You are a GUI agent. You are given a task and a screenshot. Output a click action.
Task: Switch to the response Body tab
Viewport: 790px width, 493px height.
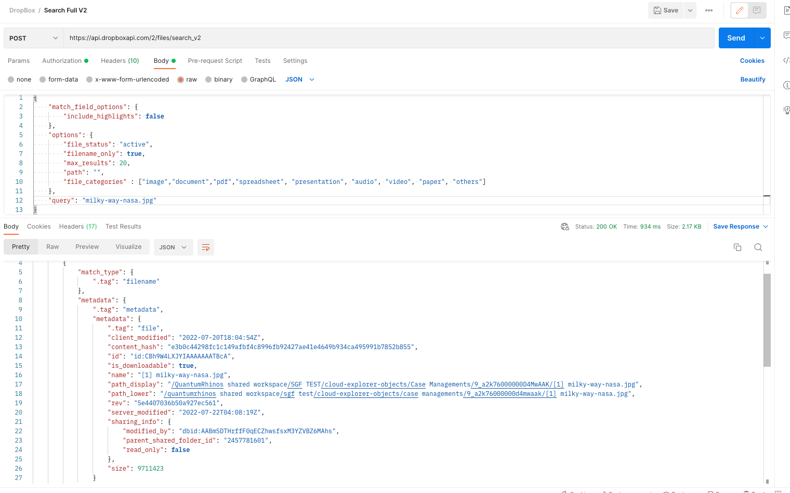pos(11,226)
